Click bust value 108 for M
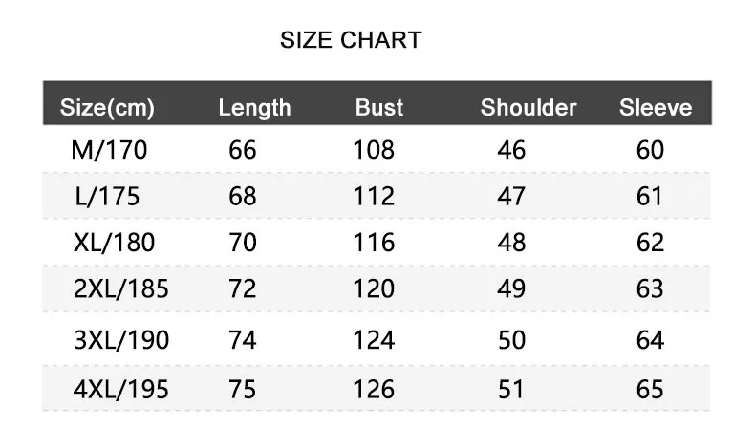Image resolution: width=755 pixels, height=427 pixels. [374, 150]
